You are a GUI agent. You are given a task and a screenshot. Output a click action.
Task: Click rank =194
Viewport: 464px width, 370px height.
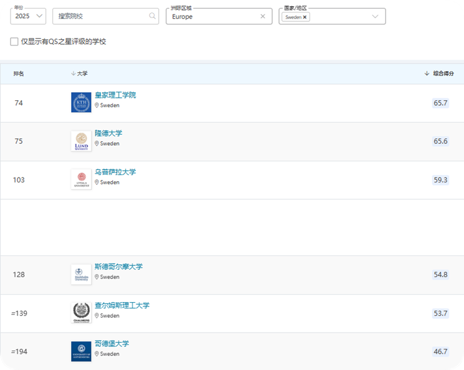coord(19,352)
